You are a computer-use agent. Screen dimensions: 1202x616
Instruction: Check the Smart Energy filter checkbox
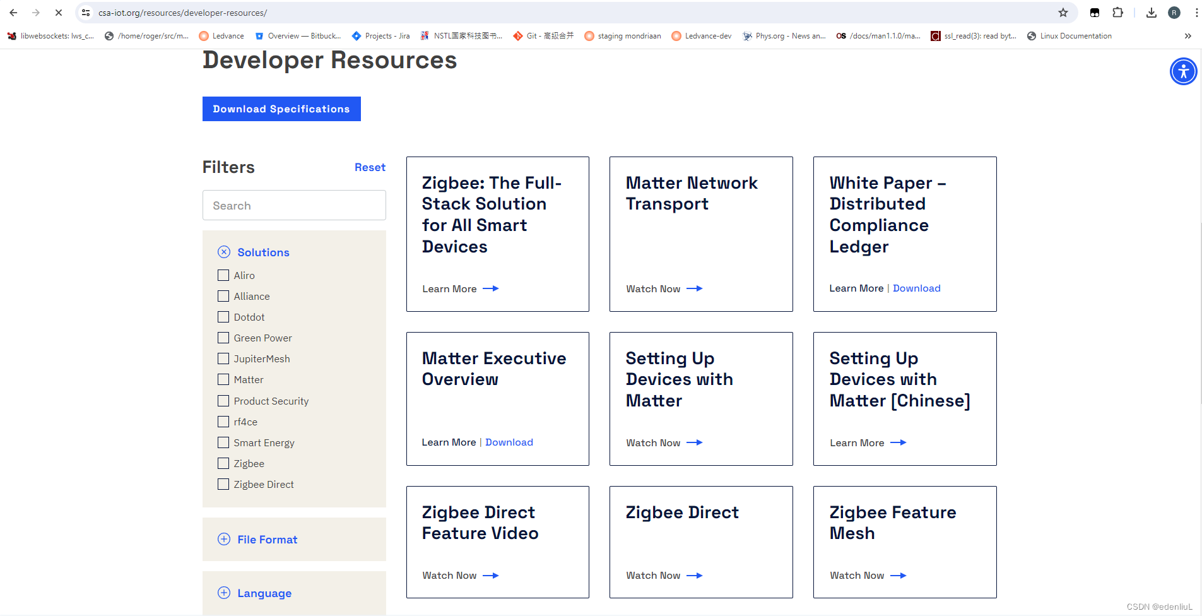point(223,442)
